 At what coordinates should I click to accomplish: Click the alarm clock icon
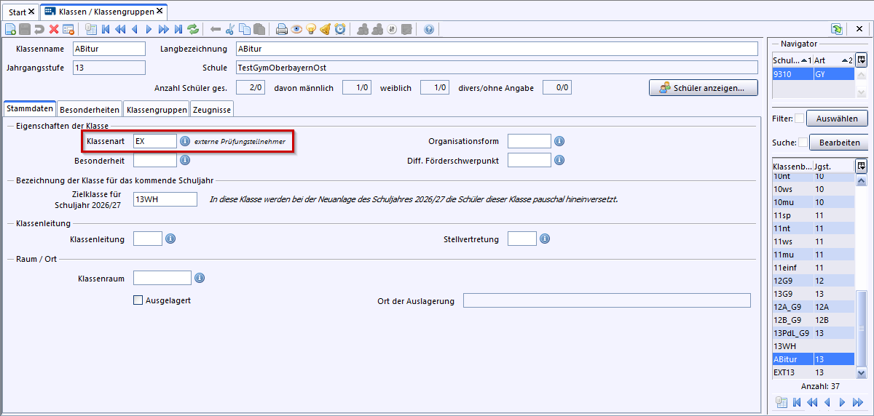coord(340,29)
